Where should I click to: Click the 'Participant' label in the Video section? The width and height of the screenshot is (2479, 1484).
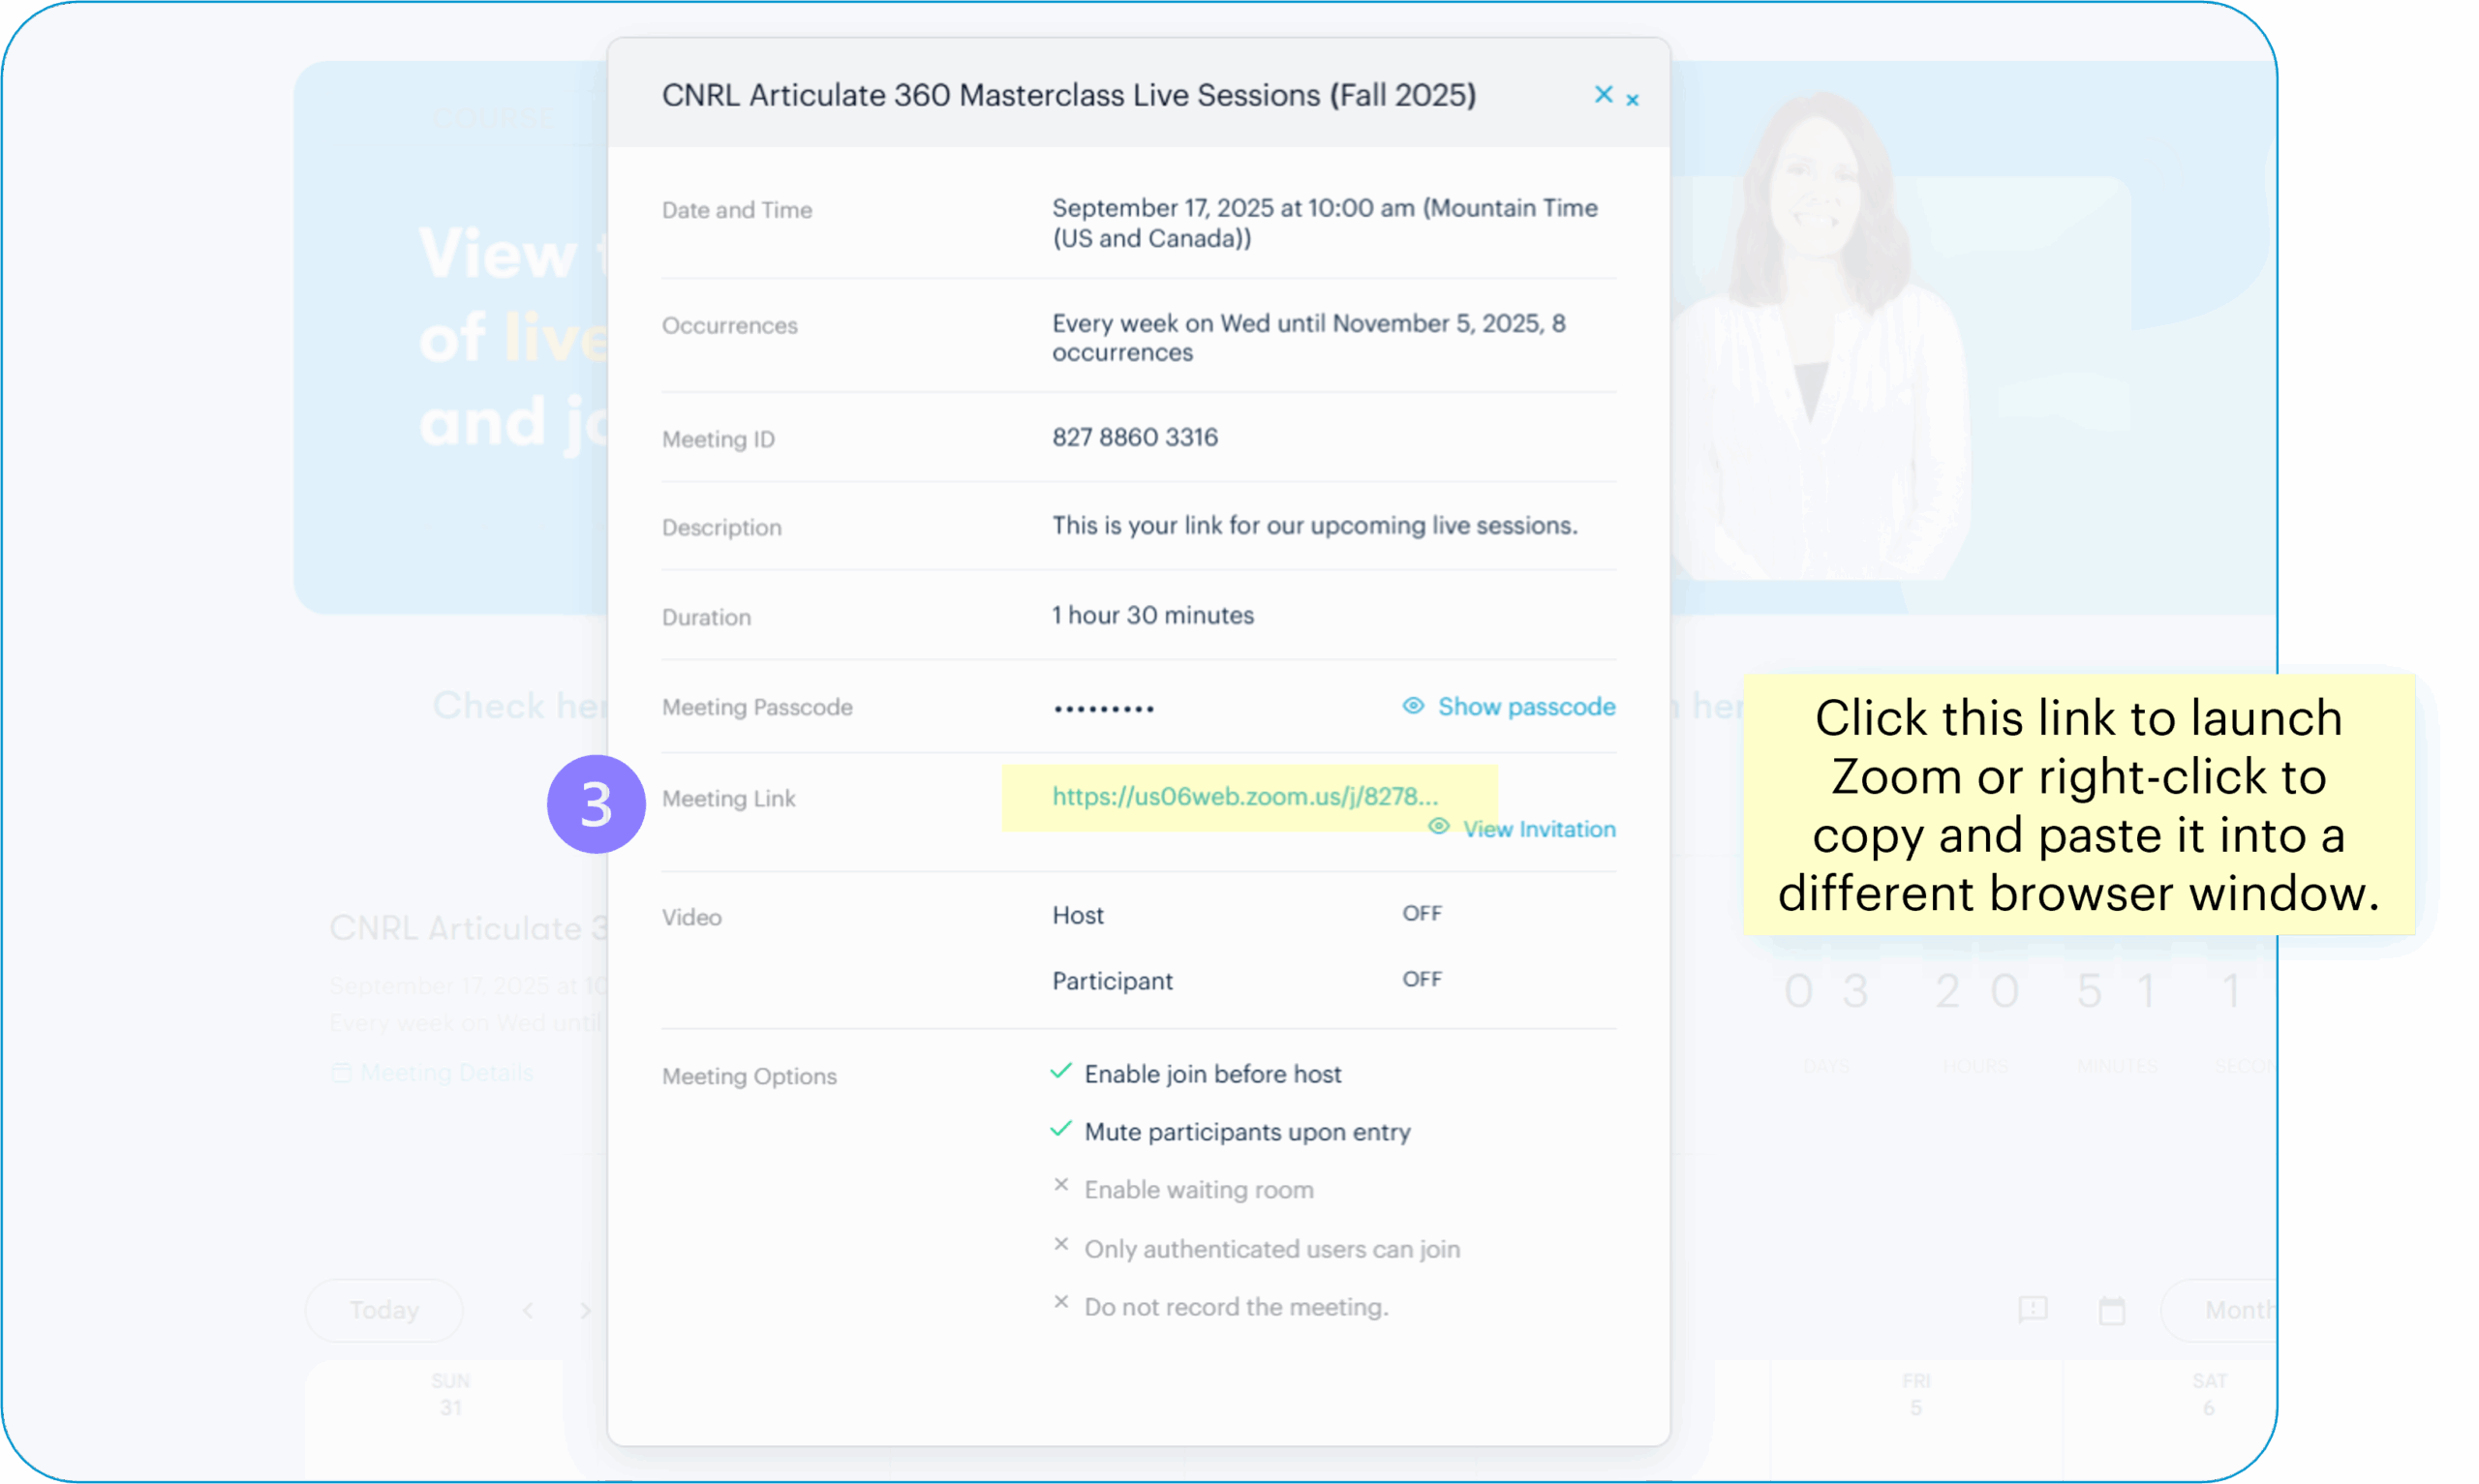(x=1112, y=981)
